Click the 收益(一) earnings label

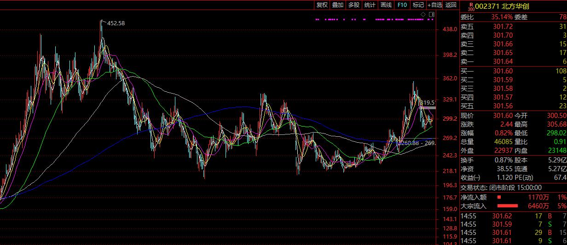(x=470, y=178)
